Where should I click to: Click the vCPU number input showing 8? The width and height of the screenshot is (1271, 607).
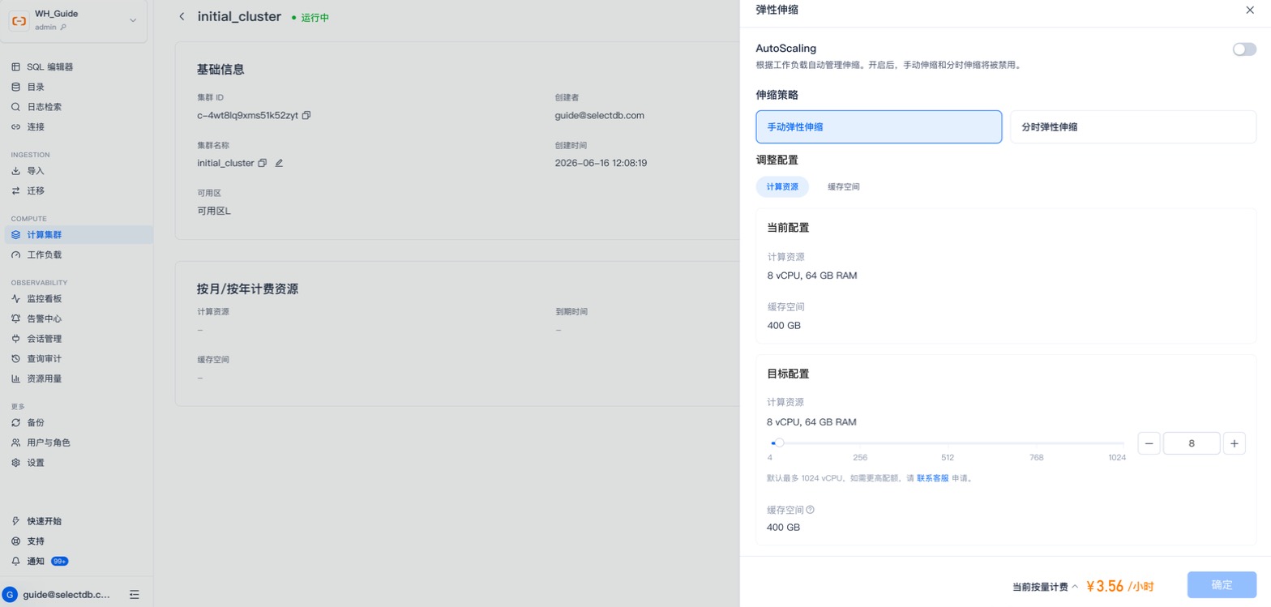1192,443
